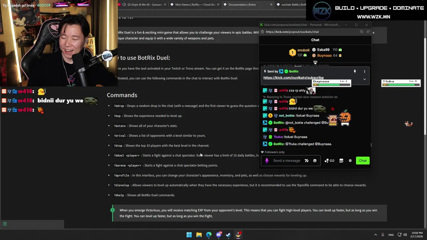This screenshot has width=427, height=240.
Task: Open the three-dot menu on pinned message
Action: [x=364, y=71]
